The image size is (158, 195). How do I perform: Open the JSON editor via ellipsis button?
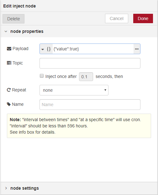pyautogui.click(x=137, y=49)
